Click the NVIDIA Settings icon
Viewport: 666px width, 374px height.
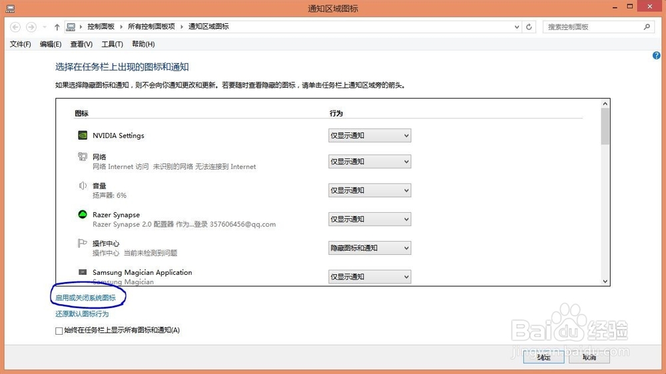tap(83, 135)
